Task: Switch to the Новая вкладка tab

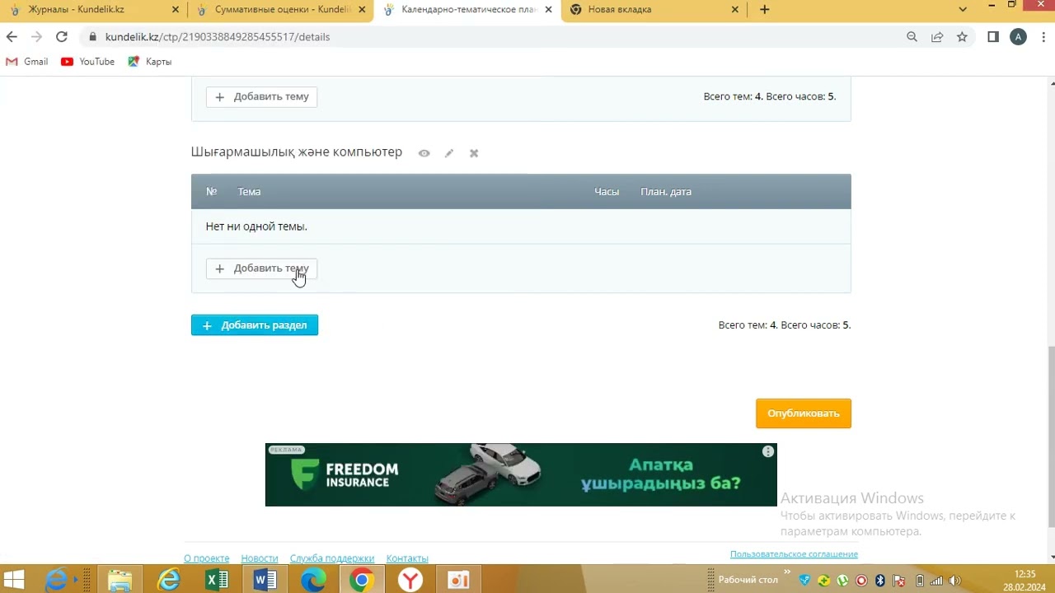Action: [654, 10]
